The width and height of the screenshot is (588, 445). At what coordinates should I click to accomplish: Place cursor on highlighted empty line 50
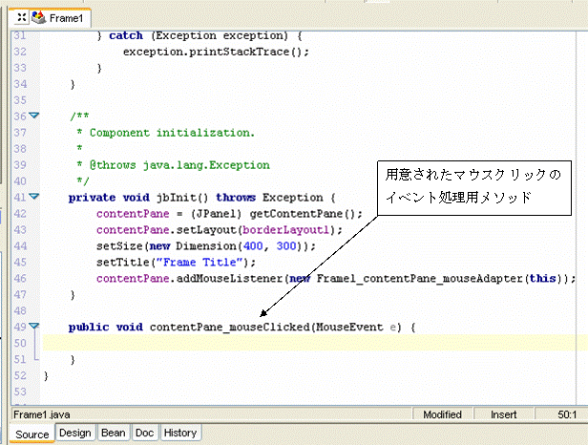pyautogui.click(x=286, y=343)
